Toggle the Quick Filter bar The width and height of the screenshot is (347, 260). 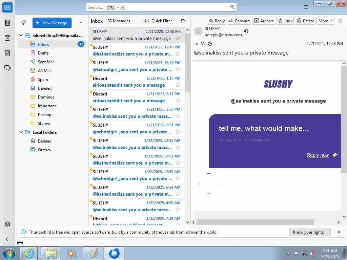[158, 21]
